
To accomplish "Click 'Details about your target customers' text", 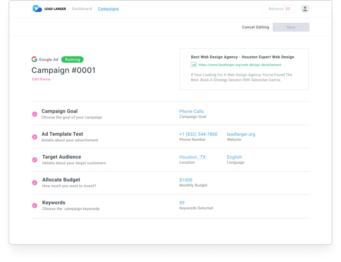I will (74, 163).
